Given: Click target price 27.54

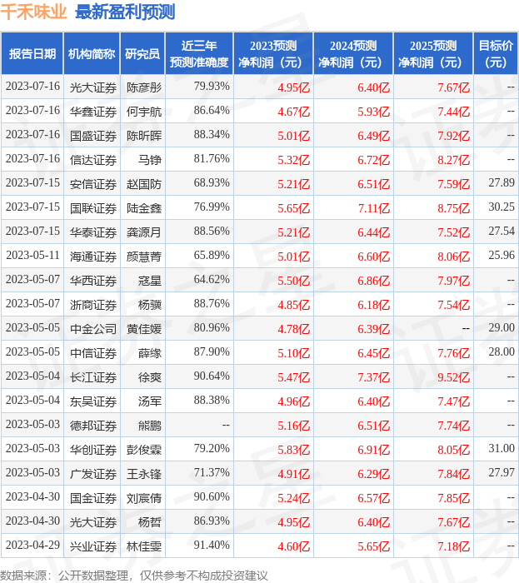Looking at the screenshot, I should pyautogui.click(x=502, y=231).
